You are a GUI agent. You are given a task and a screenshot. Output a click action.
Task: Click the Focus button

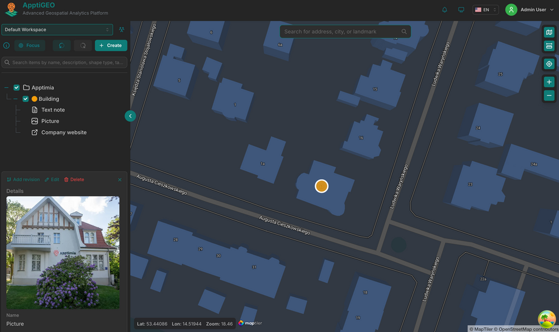[x=30, y=45]
